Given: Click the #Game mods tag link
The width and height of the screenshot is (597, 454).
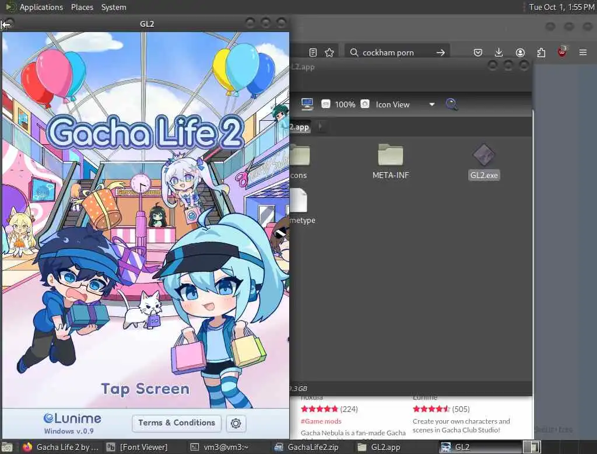Looking at the screenshot, I should click(x=321, y=421).
